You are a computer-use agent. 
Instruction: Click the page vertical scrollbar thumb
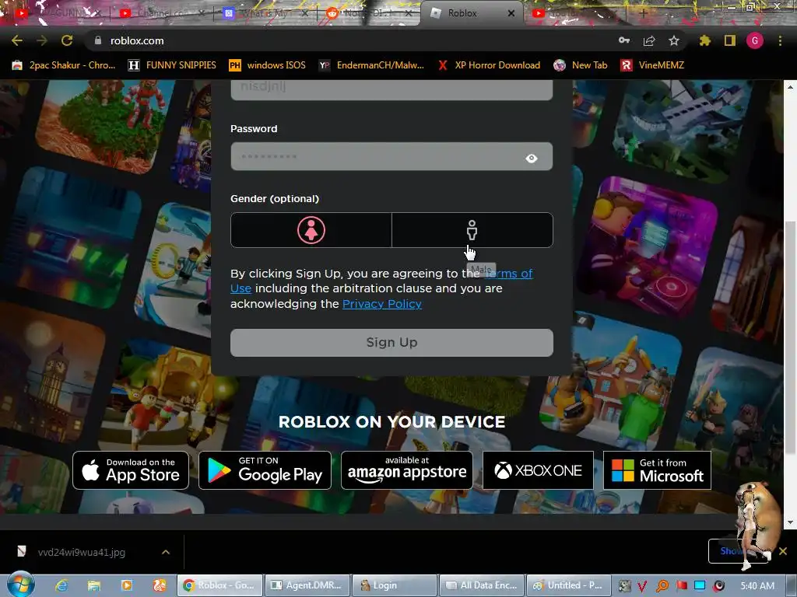coord(790,337)
